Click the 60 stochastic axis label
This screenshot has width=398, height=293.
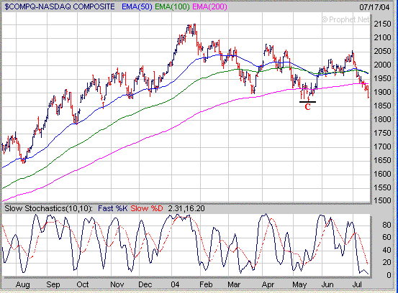pos(386,237)
